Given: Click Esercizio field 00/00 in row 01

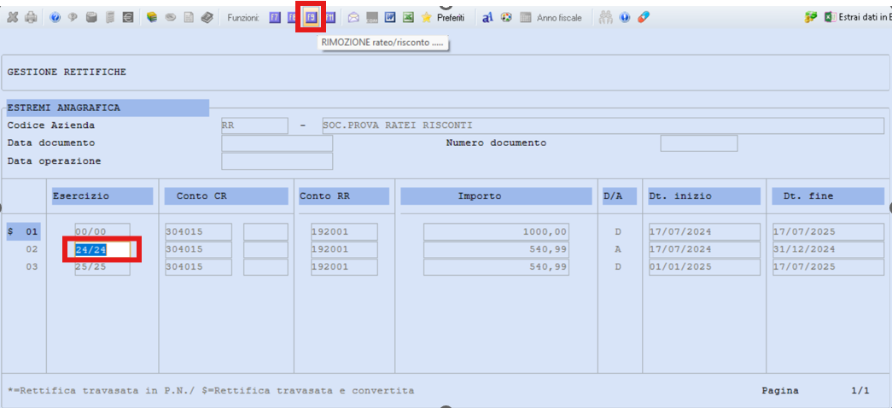Looking at the screenshot, I should (102, 231).
